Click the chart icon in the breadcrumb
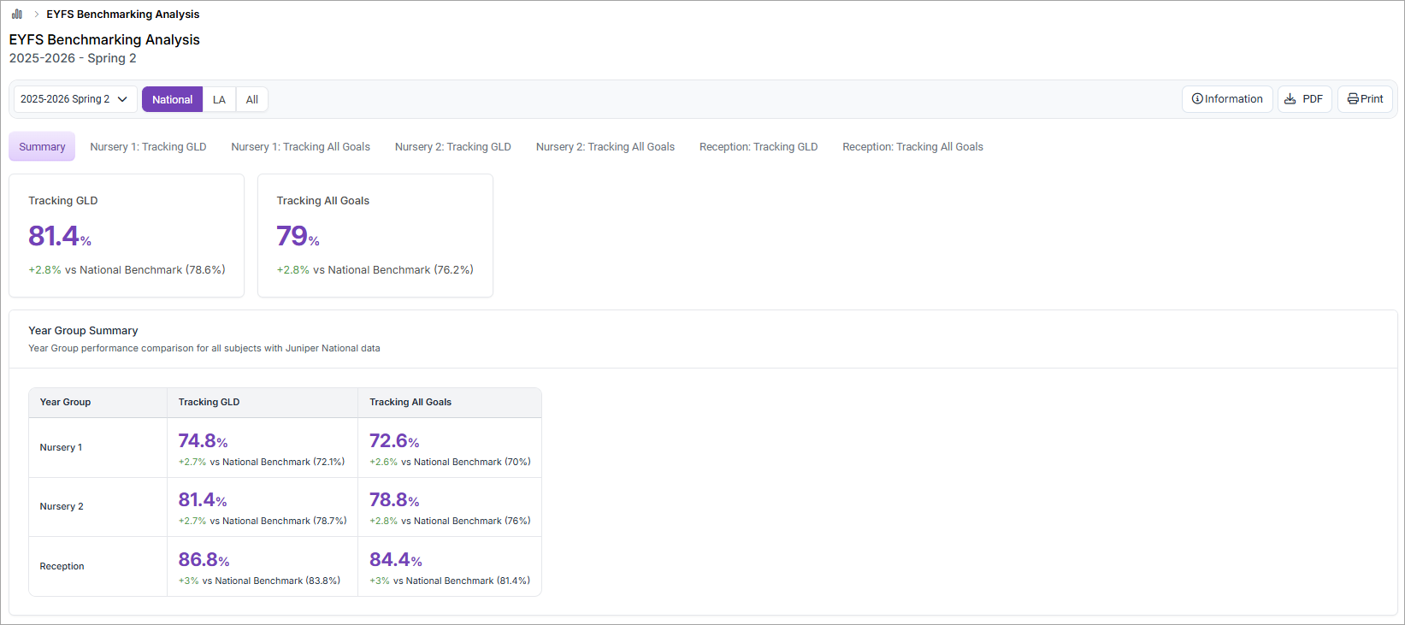 click(16, 14)
